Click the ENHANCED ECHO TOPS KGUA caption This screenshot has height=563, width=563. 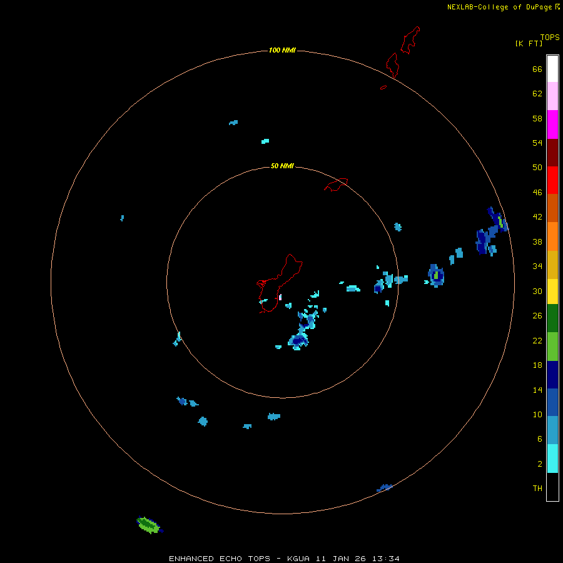point(284,559)
